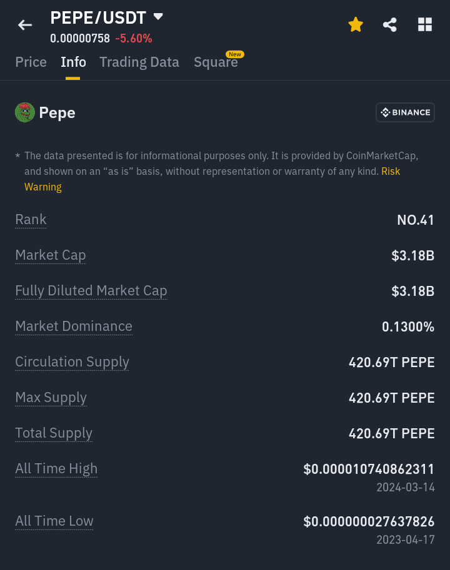The height and width of the screenshot is (570, 450).
Task: Open the Price tab
Action: click(x=31, y=62)
